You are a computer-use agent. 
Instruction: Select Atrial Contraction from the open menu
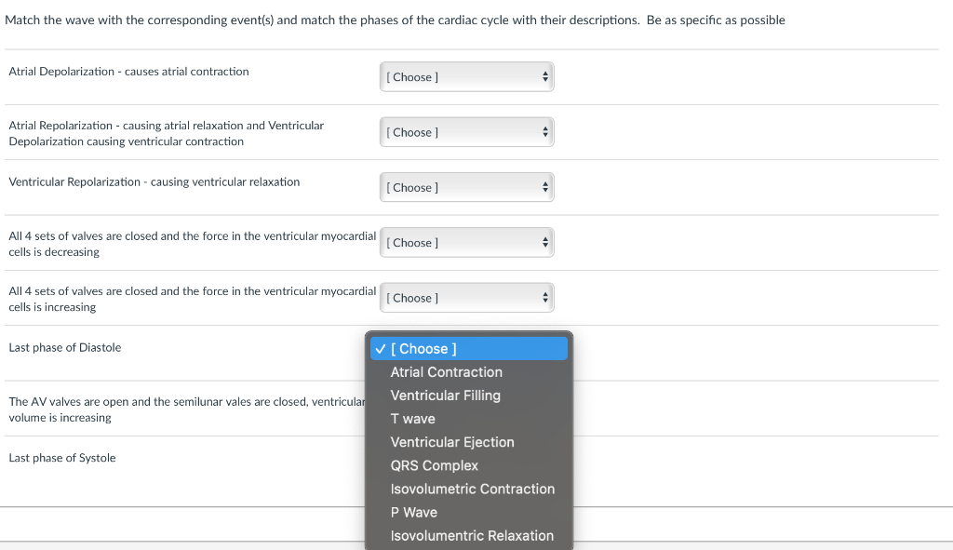(x=445, y=371)
